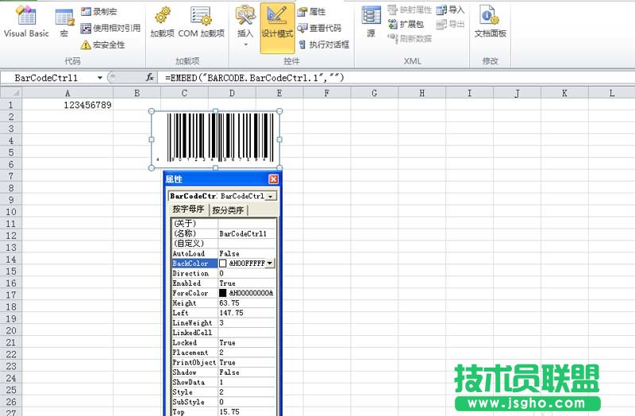Select row 10 header
This screenshot has width=635, height=416.
click(11, 211)
